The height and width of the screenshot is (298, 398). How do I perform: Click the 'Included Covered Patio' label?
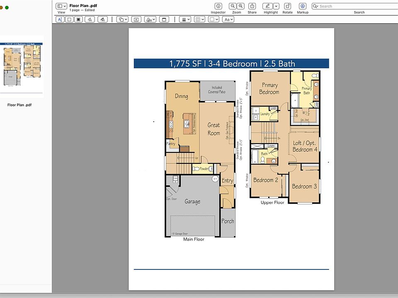pos(217,90)
